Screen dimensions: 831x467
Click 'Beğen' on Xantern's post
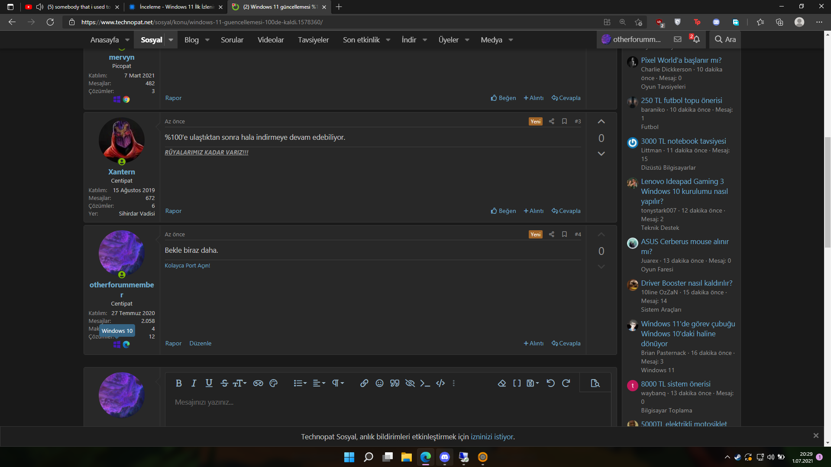pos(503,211)
